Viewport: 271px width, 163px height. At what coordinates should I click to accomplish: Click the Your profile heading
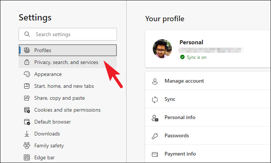pyautogui.click(x=165, y=19)
